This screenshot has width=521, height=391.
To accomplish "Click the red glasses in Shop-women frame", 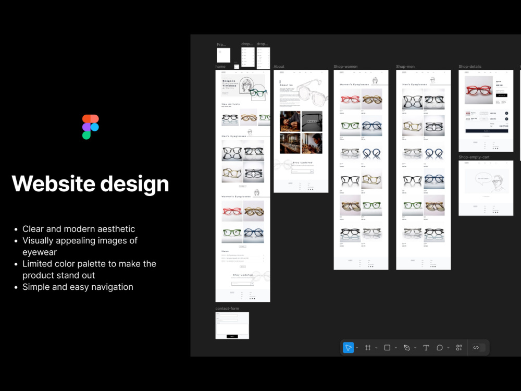I will tap(350, 99).
